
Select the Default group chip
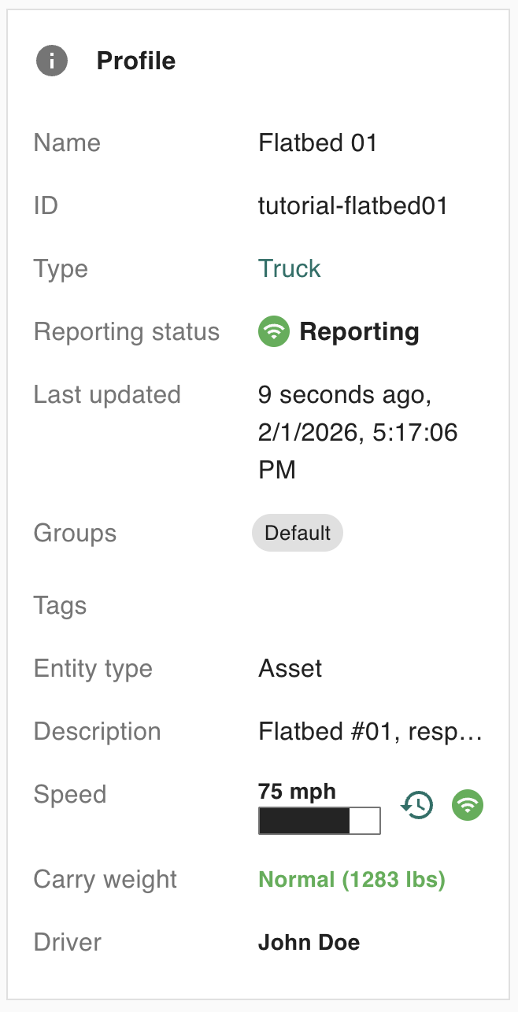click(x=297, y=533)
